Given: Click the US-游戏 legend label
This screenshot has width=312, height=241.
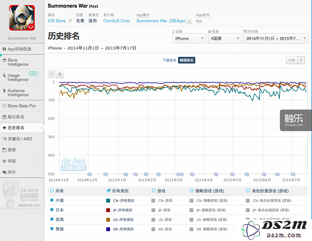Looking at the screenshot, I should point(165,220).
